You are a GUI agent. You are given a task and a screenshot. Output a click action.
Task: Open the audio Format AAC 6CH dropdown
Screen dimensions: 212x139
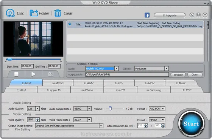pyautogui.click(x=163, y=109)
